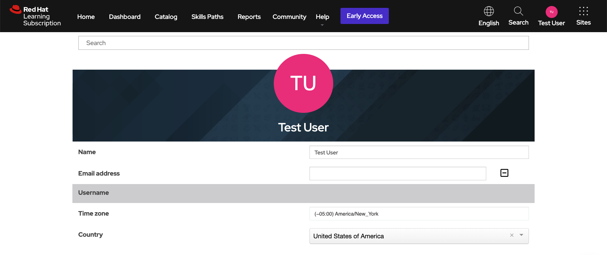
Task: Click the large TU profile avatar
Action: click(303, 84)
